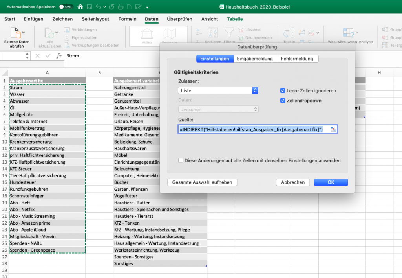Screen dimensions: 402x278
Task: Open the Customize Quick Access Toolbar arrow
Action: pos(147,7)
